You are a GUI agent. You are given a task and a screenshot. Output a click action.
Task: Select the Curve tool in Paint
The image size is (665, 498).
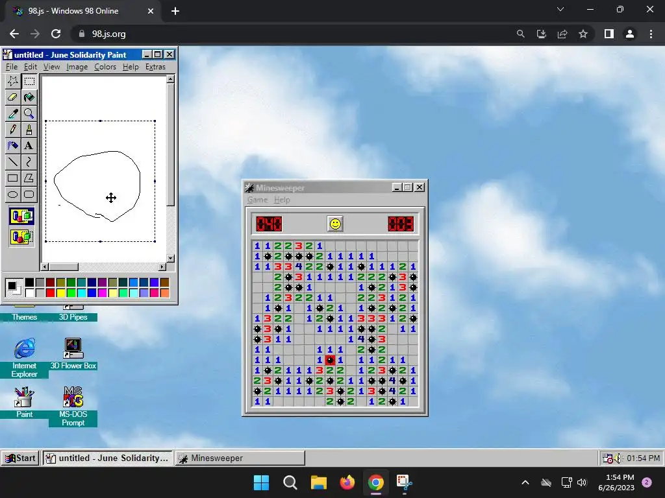pos(29,161)
